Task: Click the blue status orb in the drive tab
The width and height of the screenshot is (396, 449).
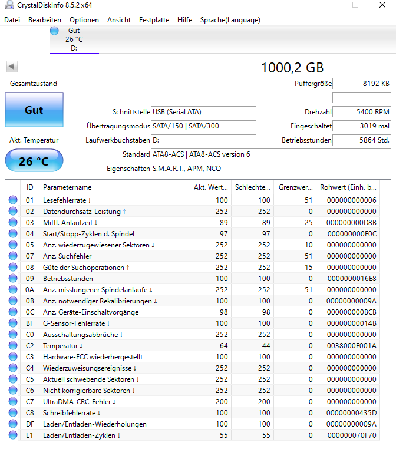Action: [54, 31]
